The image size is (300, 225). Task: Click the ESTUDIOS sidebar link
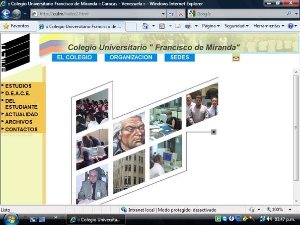coord(18,86)
